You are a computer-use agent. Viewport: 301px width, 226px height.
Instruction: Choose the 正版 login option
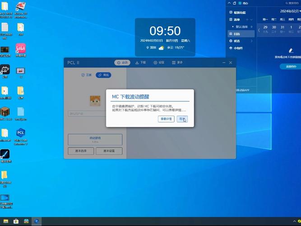pyautogui.click(x=86, y=75)
